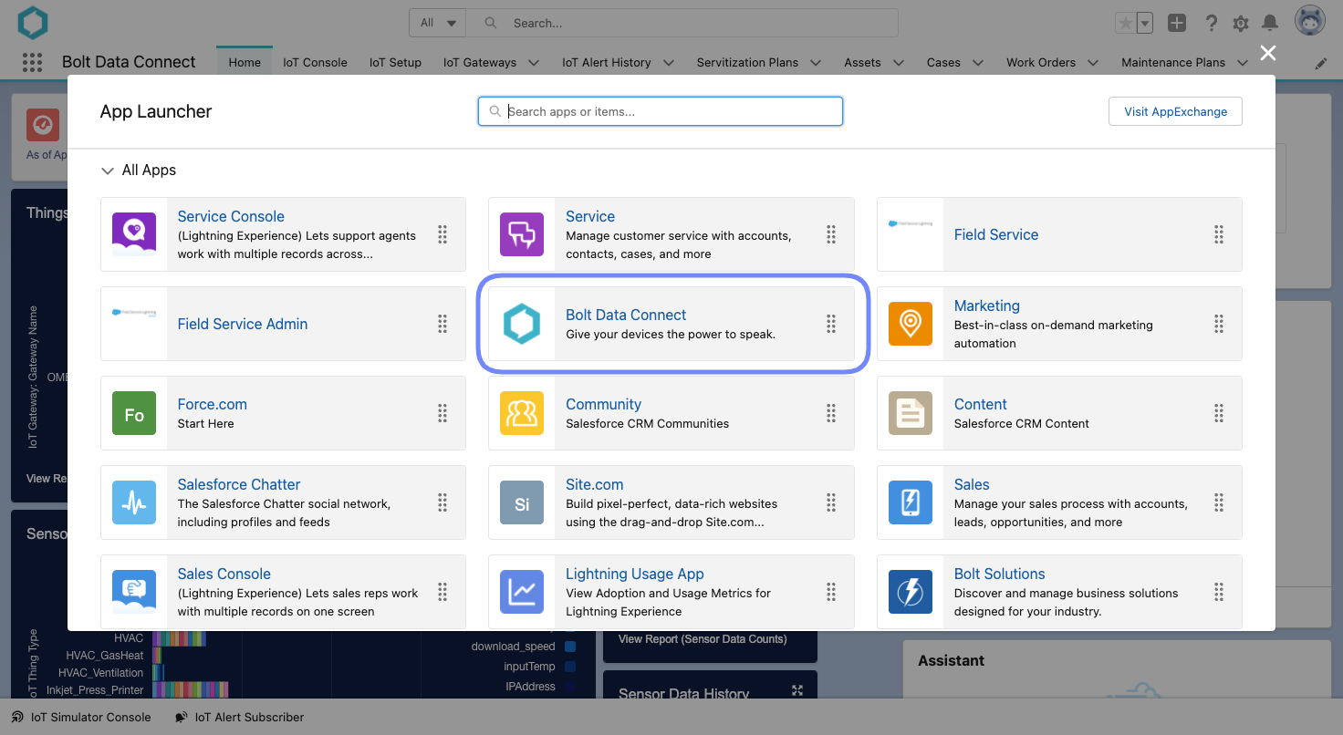Click drag handle on Sales Console tile
The width and height of the screenshot is (1343, 735).
[442, 592]
